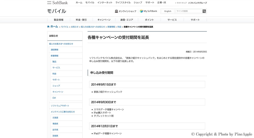The image size is (254, 138).
Task: Switch site language with English button
Action: (x=168, y=11)
